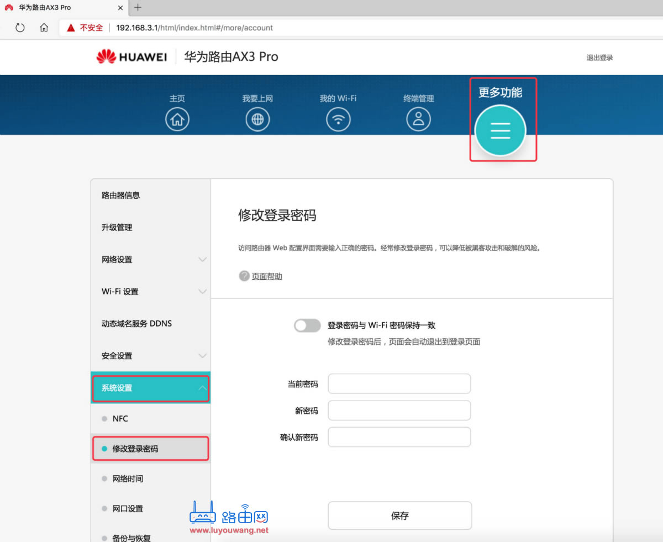The height and width of the screenshot is (542, 663).
Task: Click the 保存 save button
Action: tap(399, 515)
